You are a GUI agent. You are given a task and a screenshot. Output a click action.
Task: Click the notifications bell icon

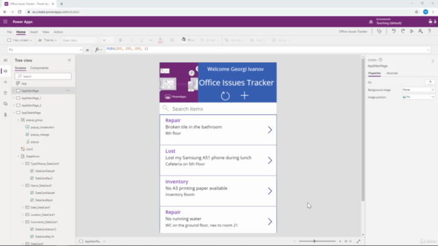point(371,22)
